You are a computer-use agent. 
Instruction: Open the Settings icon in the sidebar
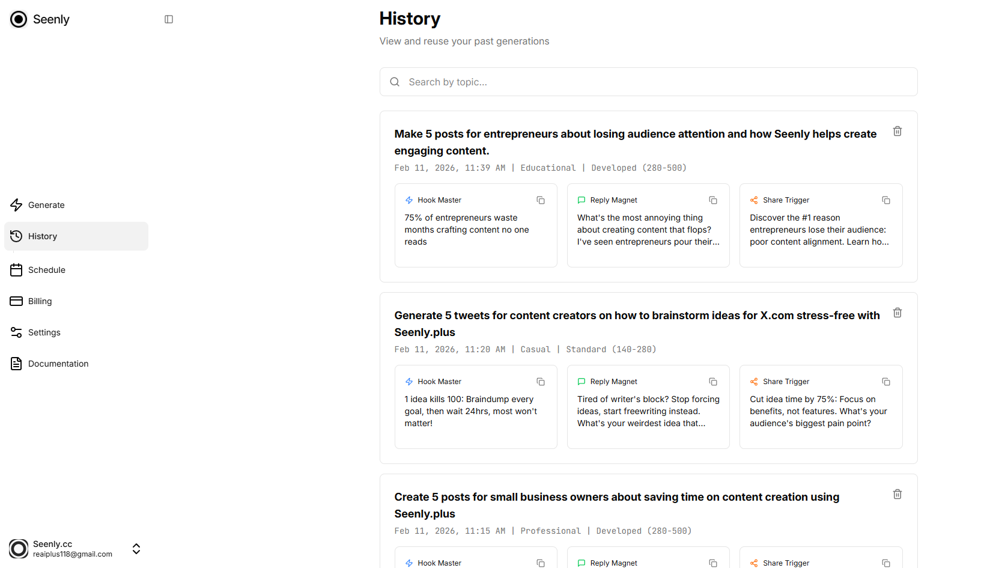16,332
